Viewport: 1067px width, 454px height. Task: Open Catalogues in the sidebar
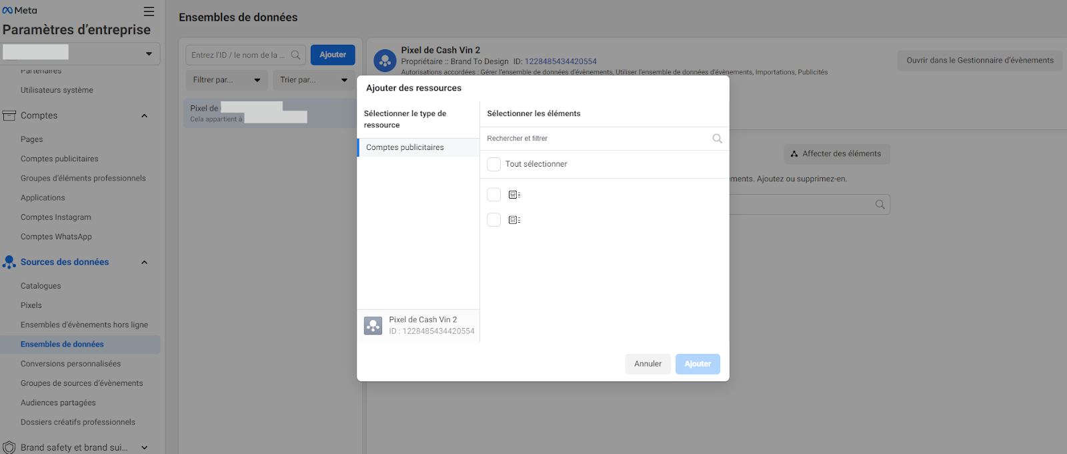(41, 286)
